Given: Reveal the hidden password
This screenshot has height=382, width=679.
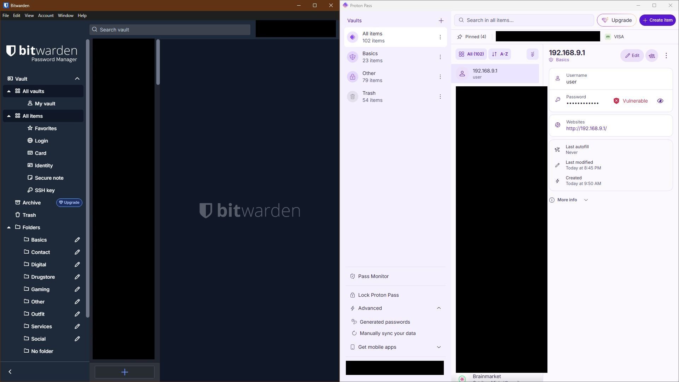Looking at the screenshot, I should pyautogui.click(x=660, y=101).
